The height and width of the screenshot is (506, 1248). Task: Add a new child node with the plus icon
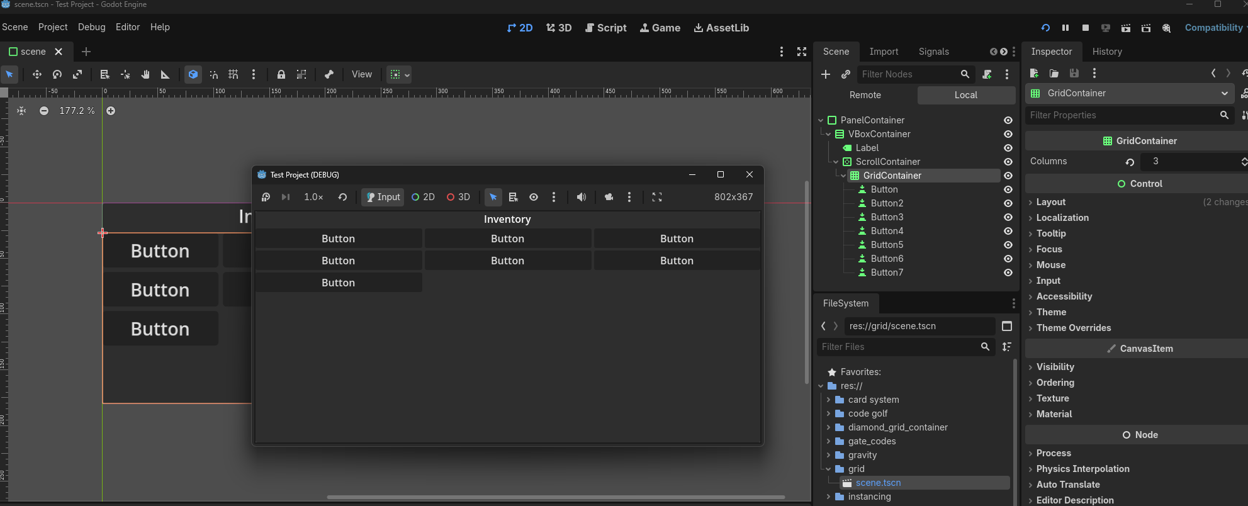[x=826, y=74]
